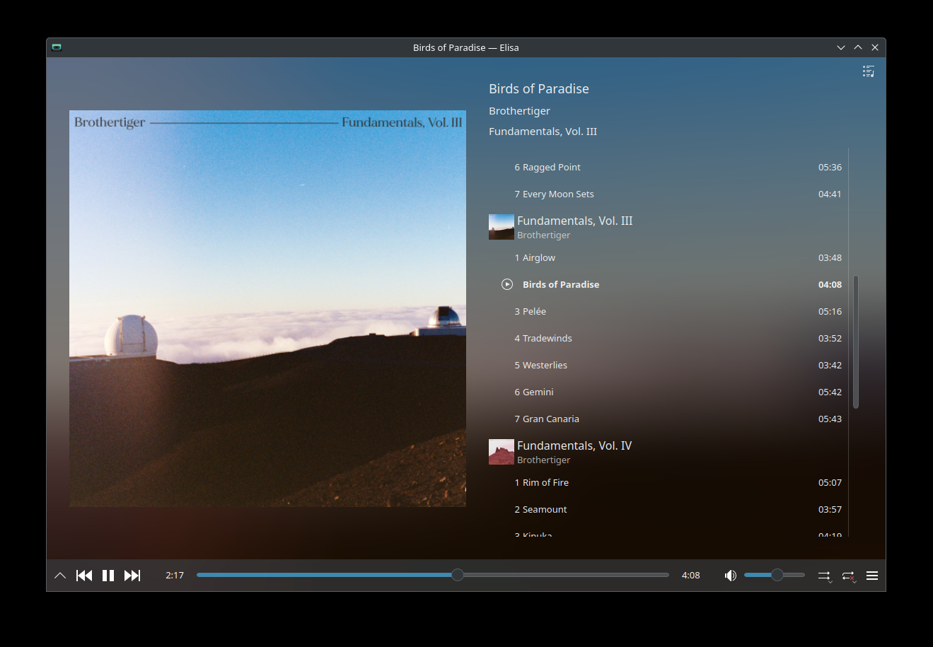Toggle repeat playback mode
The height and width of the screenshot is (647, 933).
click(x=848, y=576)
